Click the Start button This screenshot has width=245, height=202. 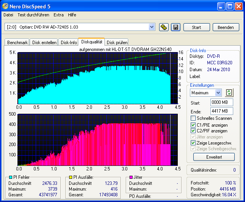coord(196,27)
